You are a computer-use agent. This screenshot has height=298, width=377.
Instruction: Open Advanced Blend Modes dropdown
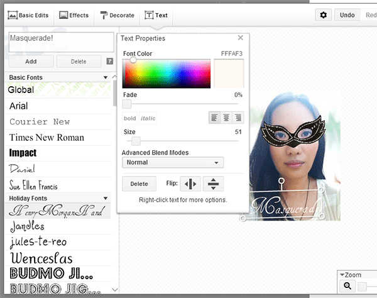(x=173, y=162)
